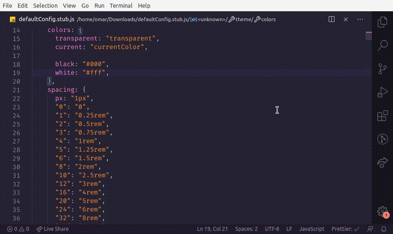Open the notifications bell in status bar
393x234 pixels.
click(384, 229)
